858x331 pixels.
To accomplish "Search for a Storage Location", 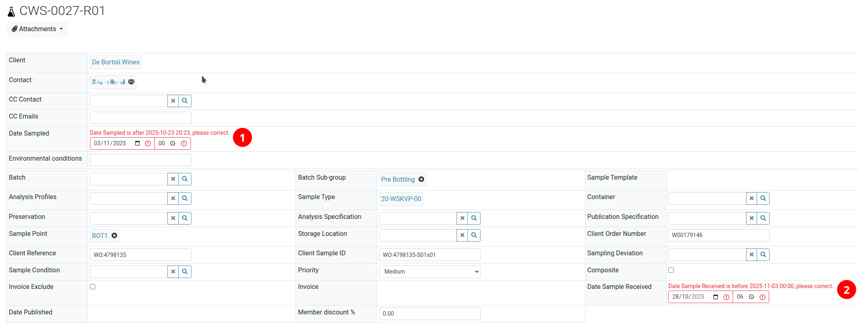I will 474,235.
